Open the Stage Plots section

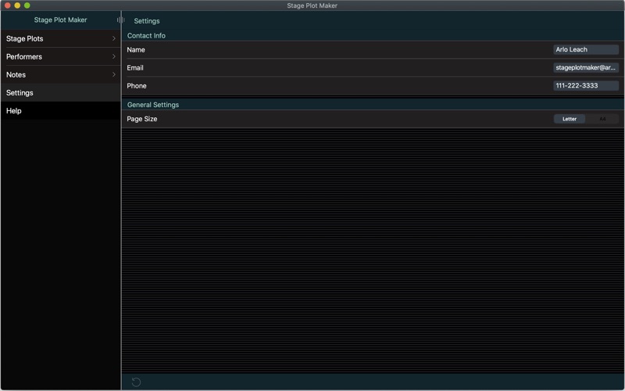61,38
